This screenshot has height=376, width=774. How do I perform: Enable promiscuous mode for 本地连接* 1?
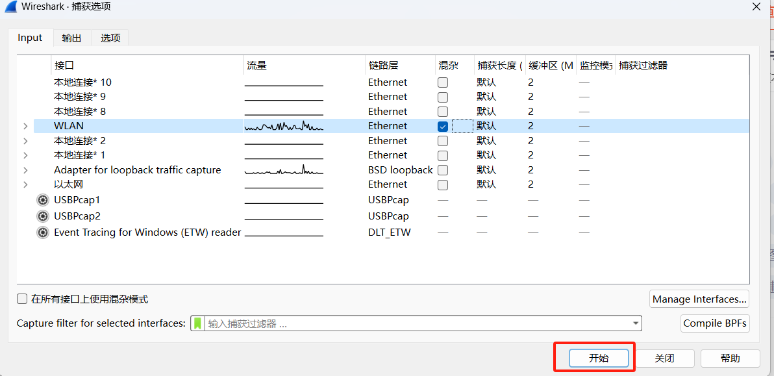pyautogui.click(x=443, y=155)
